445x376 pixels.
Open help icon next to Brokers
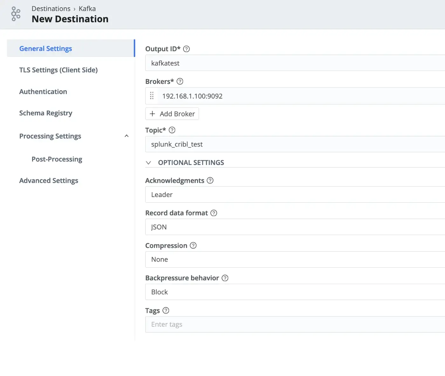(x=180, y=81)
